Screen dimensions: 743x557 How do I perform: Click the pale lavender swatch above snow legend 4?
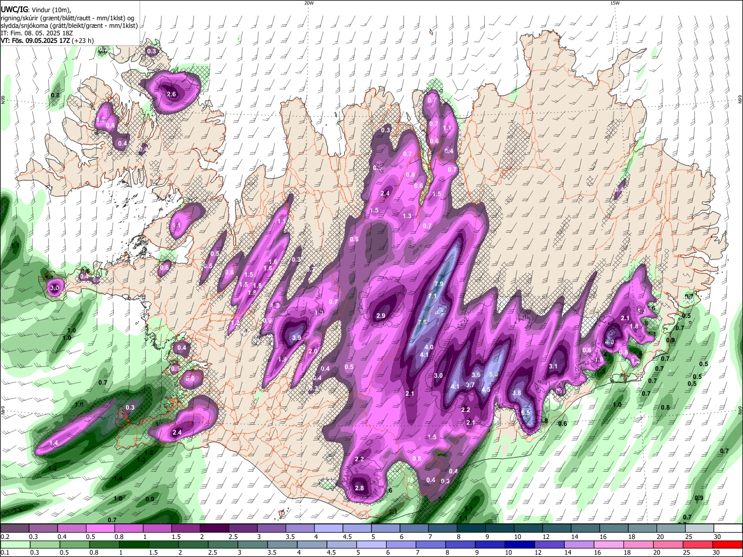click(329, 528)
